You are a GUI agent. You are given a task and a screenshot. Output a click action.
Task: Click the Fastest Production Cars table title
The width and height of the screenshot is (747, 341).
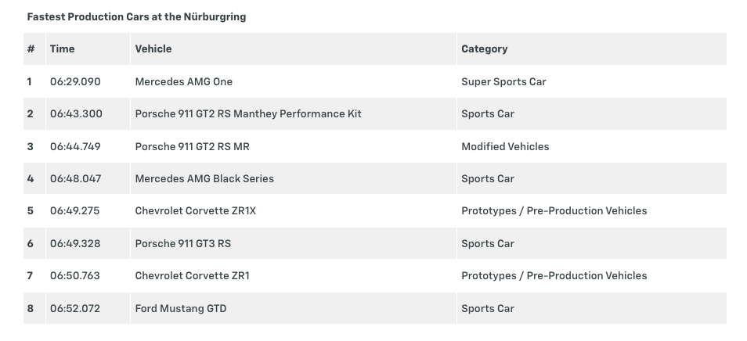(x=136, y=16)
